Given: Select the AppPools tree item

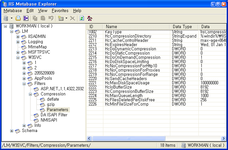Looking at the screenshot, I should click(x=43, y=78).
